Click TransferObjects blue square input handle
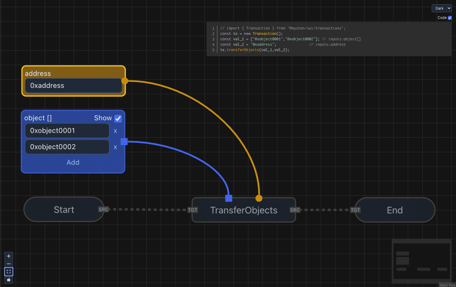Image resolution: width=456 pixels, height=287 pixels. (x=229, y=198)
